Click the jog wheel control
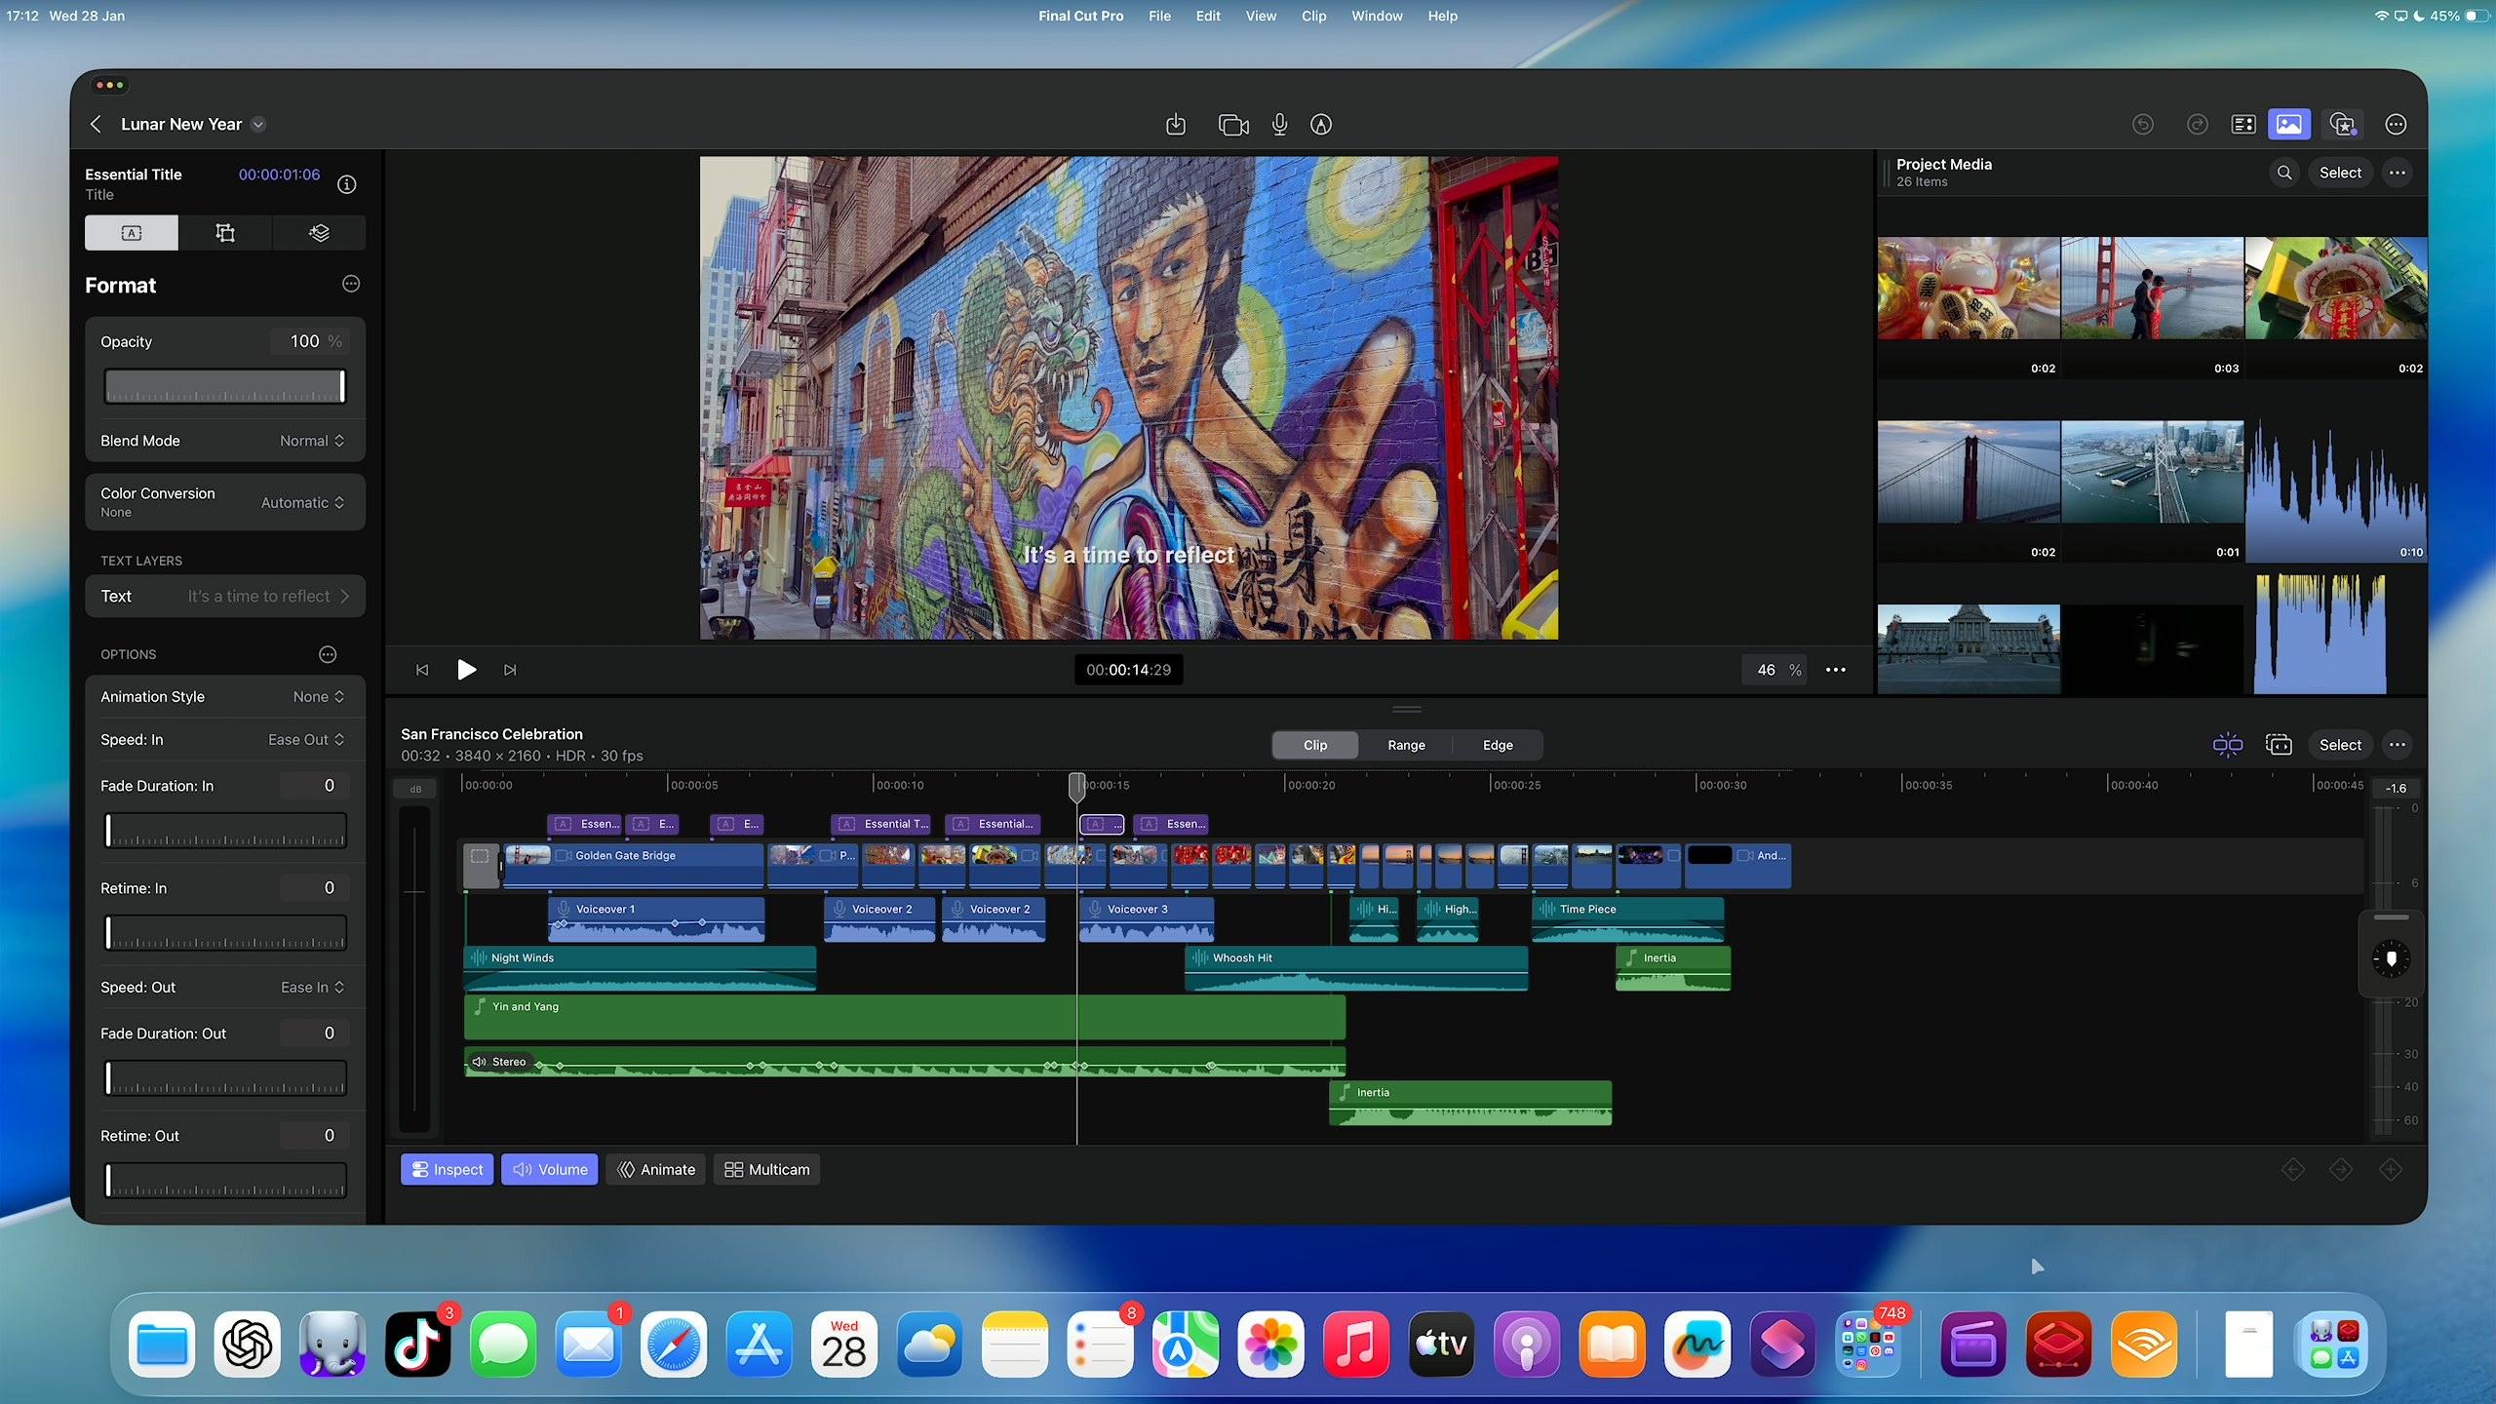This screenshot has height=1404, width=2496. point(2391,958)
